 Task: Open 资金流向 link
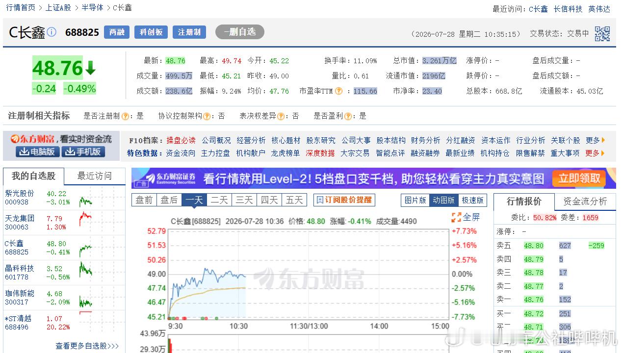(181, 153)
